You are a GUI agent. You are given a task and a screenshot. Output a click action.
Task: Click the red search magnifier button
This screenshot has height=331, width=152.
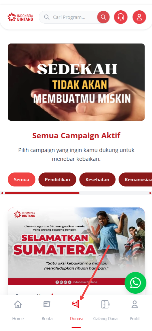[103, 17]
